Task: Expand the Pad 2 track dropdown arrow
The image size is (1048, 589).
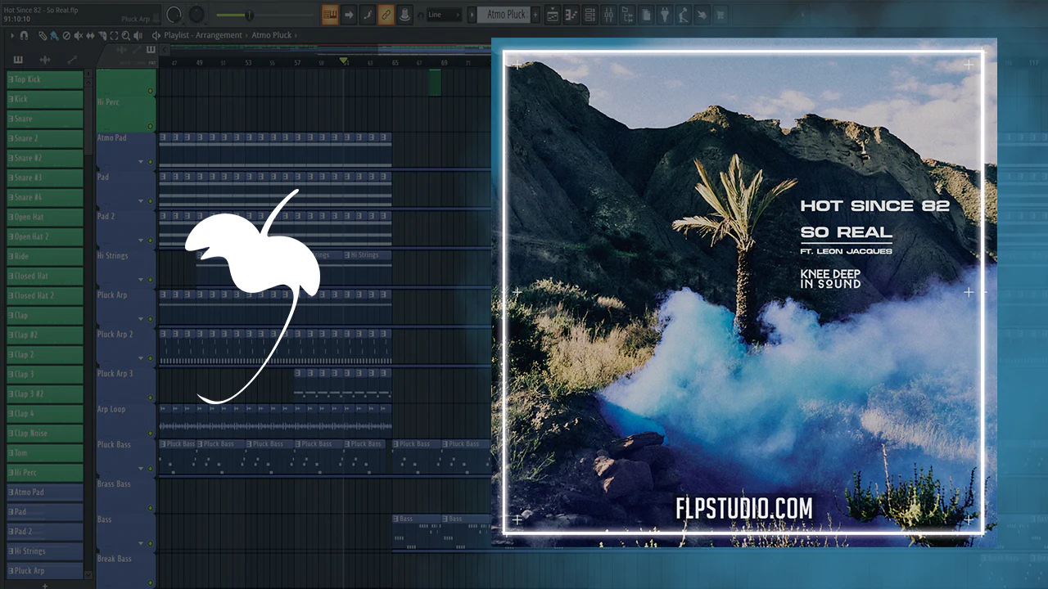Action: coord(141,241)
